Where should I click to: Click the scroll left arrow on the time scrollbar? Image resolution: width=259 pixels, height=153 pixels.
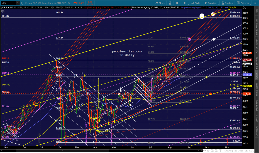point(1,151)
